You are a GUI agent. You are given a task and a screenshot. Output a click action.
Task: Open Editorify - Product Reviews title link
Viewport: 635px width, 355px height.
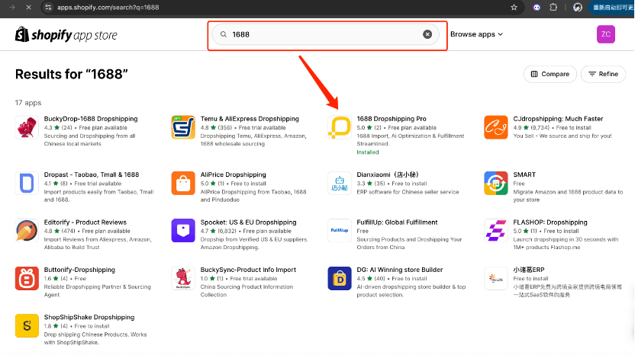click(x=85, y=222)
